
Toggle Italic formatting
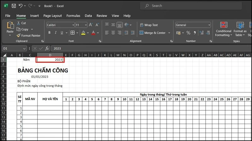(56, 33)
